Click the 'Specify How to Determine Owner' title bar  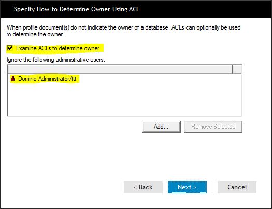click(x=136, y=9)
